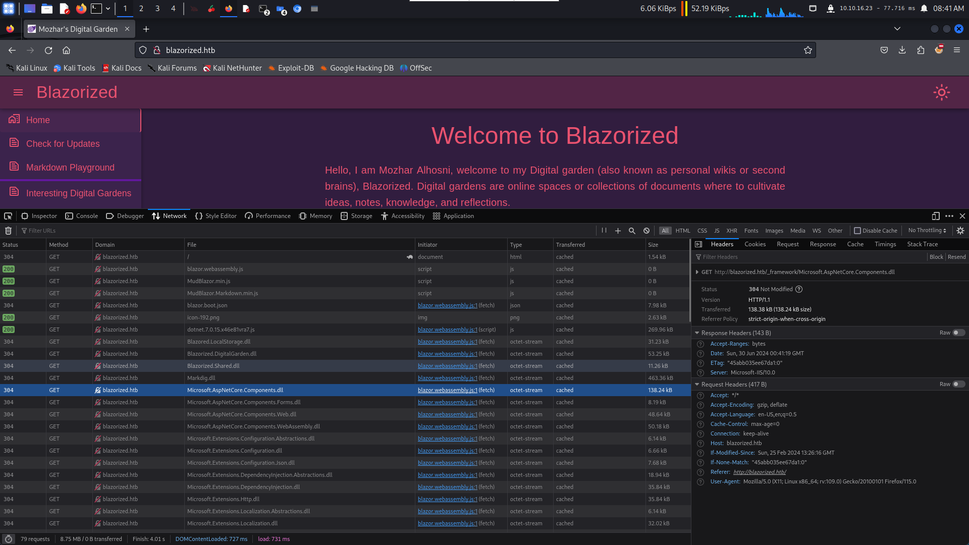This screenshot has height=545, width=969.
Task: Click the blazorized.htb address bar
Action: pyautogui.click(x=474, y=50)
